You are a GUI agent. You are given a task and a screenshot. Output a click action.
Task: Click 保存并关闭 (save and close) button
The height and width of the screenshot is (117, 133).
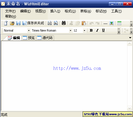[33, 23]
